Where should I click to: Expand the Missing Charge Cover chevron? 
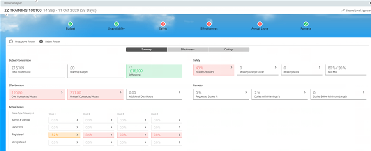275,67
